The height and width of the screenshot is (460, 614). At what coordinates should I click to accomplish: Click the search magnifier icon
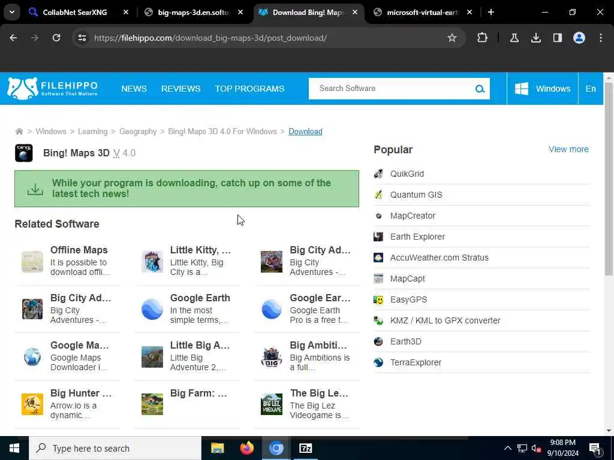click(480, 89)
